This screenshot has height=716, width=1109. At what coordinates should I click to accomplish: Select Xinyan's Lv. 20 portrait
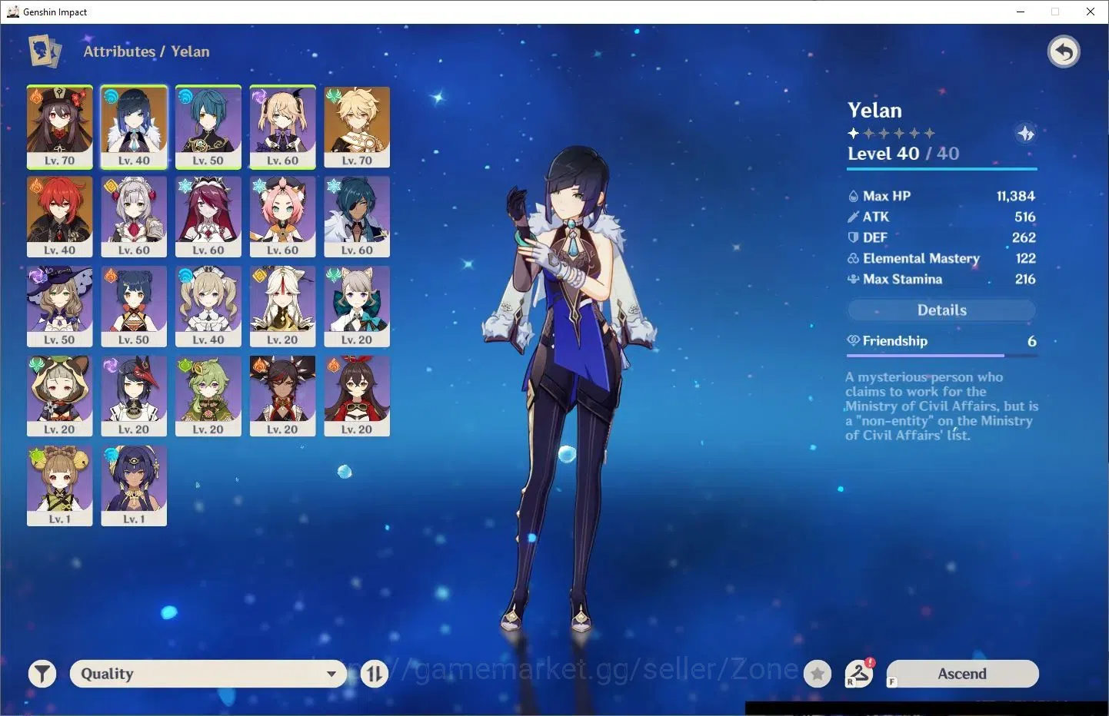click(x=282, y=396)
